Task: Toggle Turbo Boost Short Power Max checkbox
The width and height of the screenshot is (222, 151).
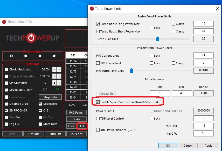Action: click(98, 31)
